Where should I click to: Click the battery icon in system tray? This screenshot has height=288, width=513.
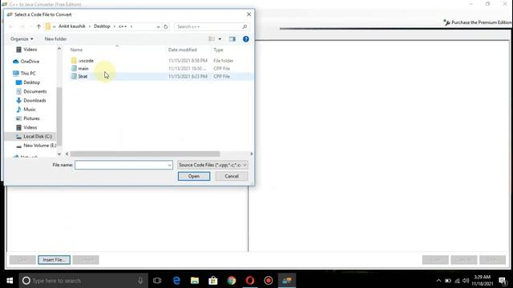point(448,281)
